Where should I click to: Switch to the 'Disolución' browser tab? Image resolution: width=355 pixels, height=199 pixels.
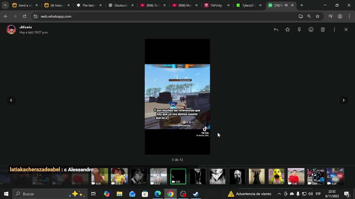[121, 5]
